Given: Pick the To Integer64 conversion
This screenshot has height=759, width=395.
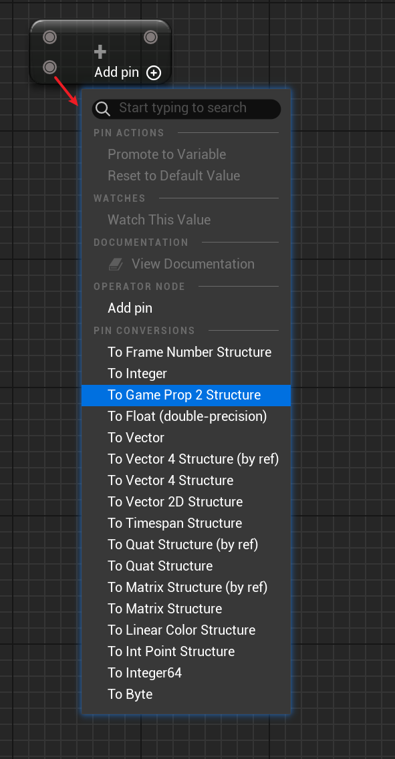Looking at the screenshot, I should [x=186, y=673].
